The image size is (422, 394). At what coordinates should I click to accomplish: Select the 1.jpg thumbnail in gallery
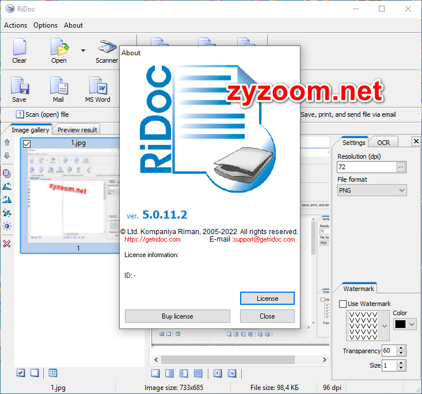click(70, 195)
